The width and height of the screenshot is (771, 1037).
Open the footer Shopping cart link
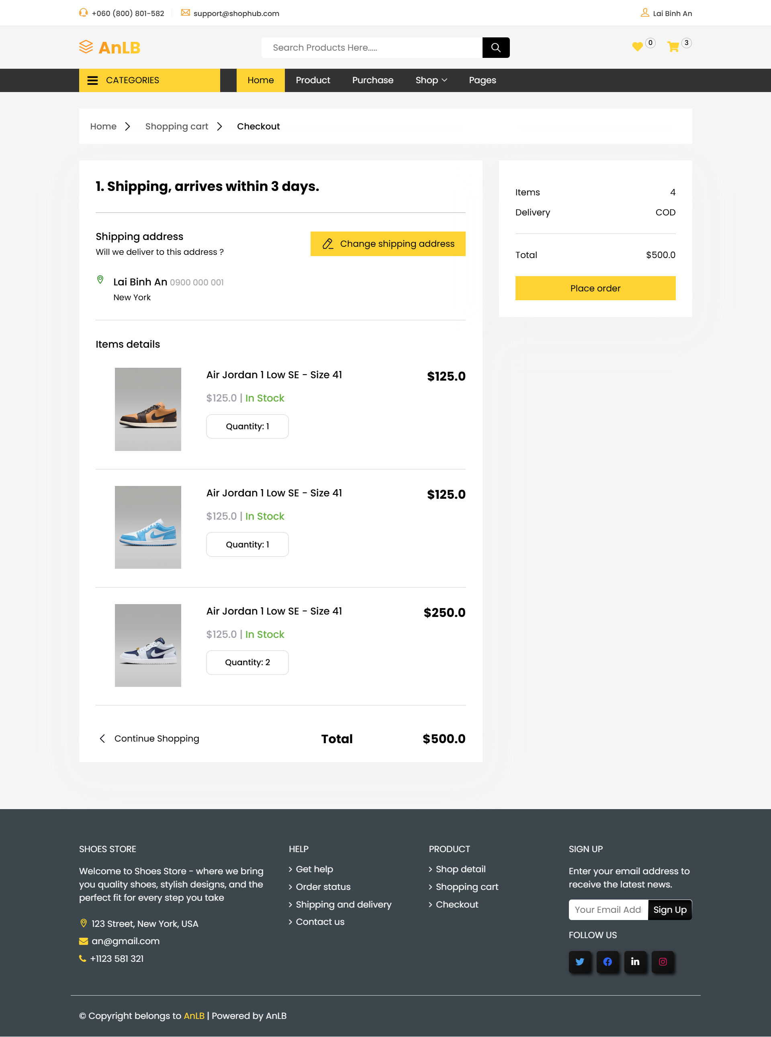click(467, 887)
